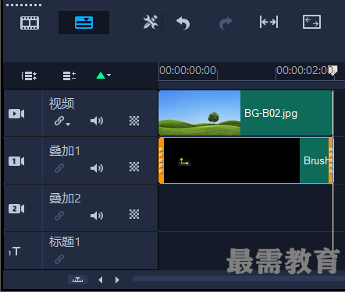Switch to Storyboard view
Image resolution: width=345 pixels, height=292 pixels.
[30, 23]
